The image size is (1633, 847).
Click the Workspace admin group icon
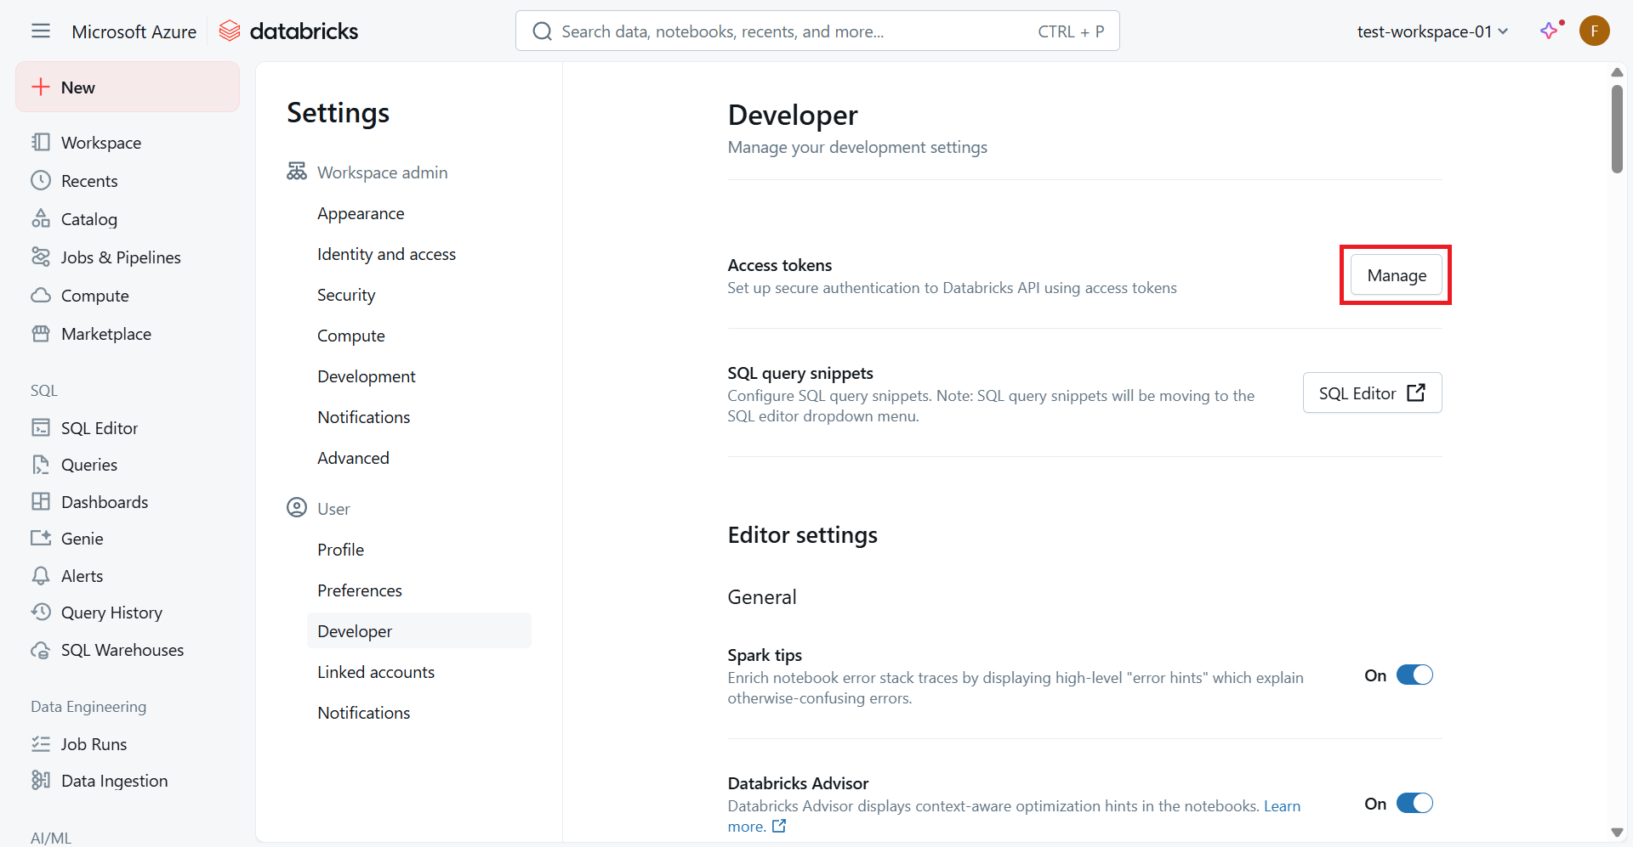coord(296,172)
